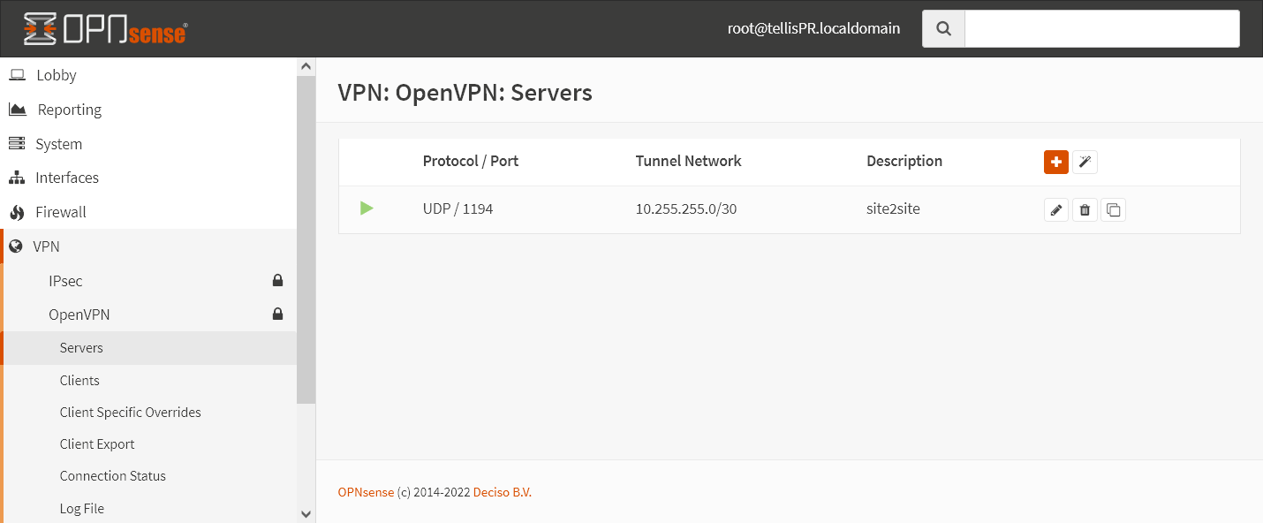
Task: Switch to the Clients page
Action: (x=79, y=380)
